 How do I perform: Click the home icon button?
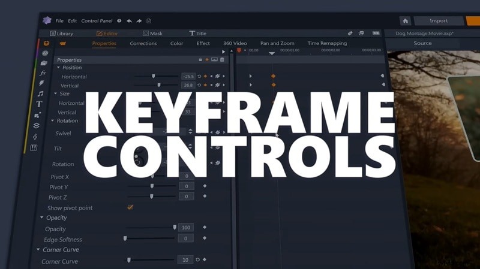(x=406, y=20)
